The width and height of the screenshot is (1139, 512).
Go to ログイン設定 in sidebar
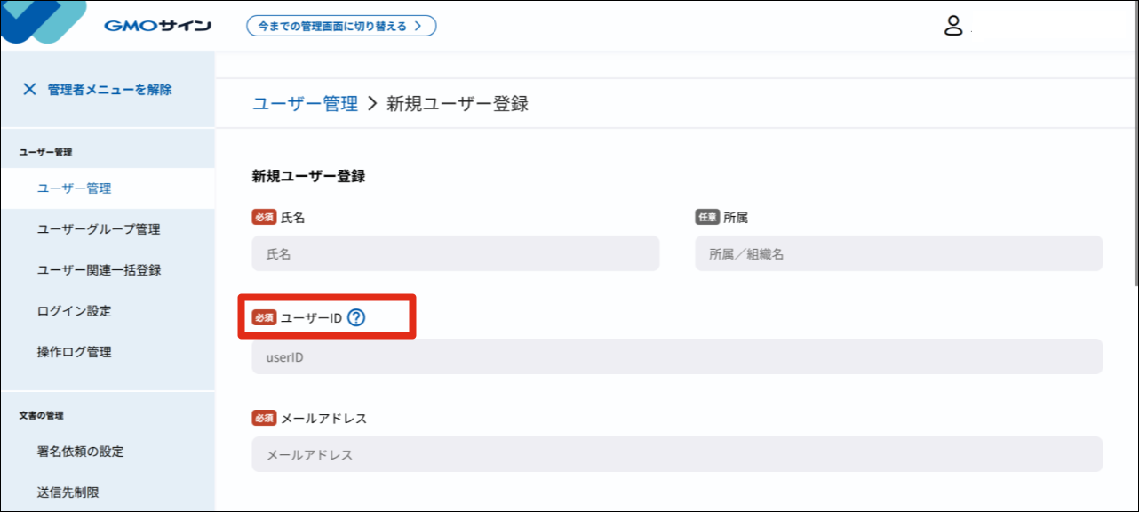point(74,311)
